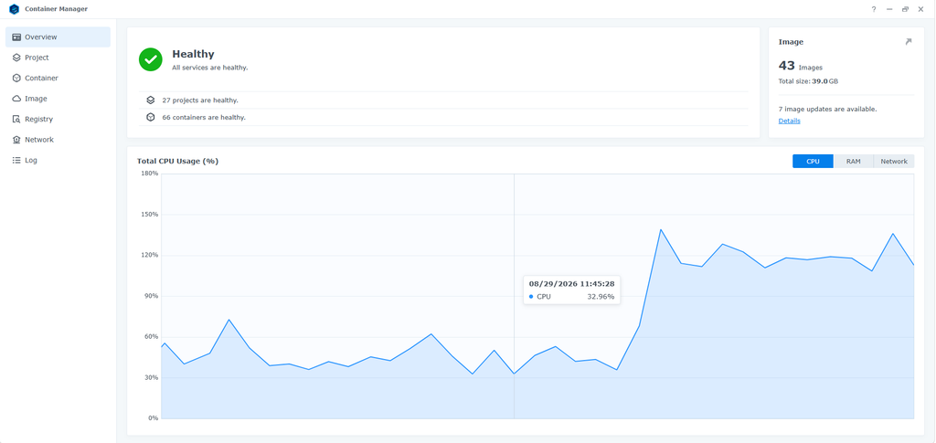Click the arrow icon on Image card
This screenshot has width=936, height=443.
click(x=908, y=42)
